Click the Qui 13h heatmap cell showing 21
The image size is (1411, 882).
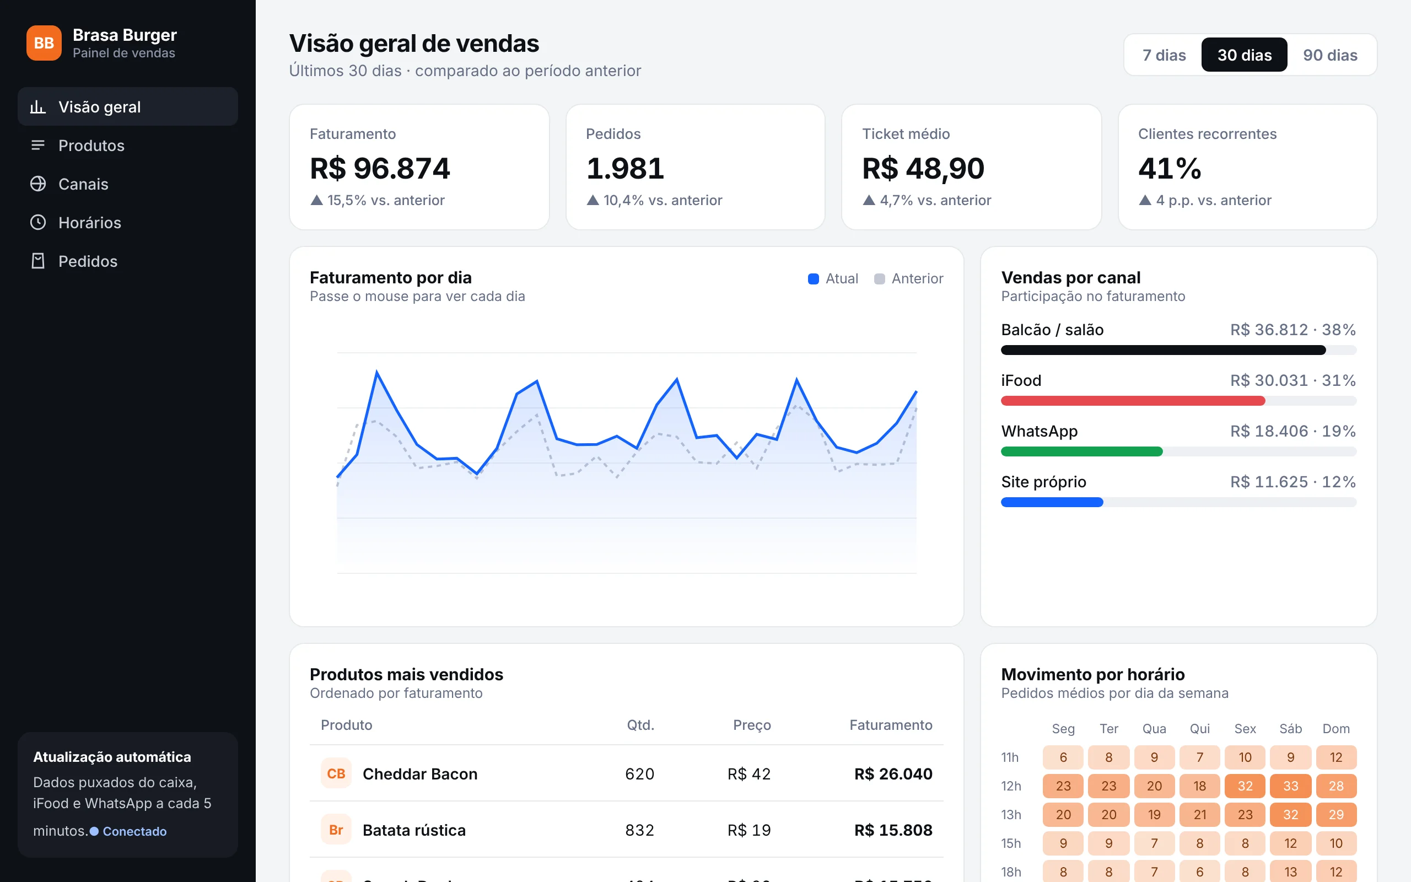pyautogui.click(x=1199, y=814)
